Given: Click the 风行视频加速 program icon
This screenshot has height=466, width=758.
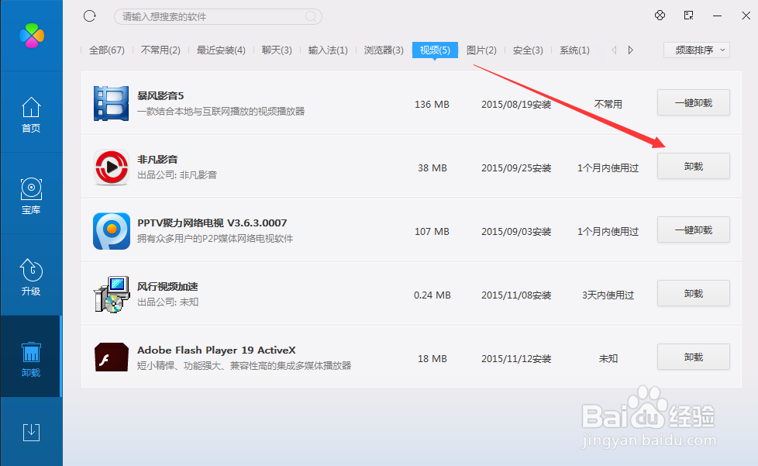Looking at the screenshot, I should 111,293.
